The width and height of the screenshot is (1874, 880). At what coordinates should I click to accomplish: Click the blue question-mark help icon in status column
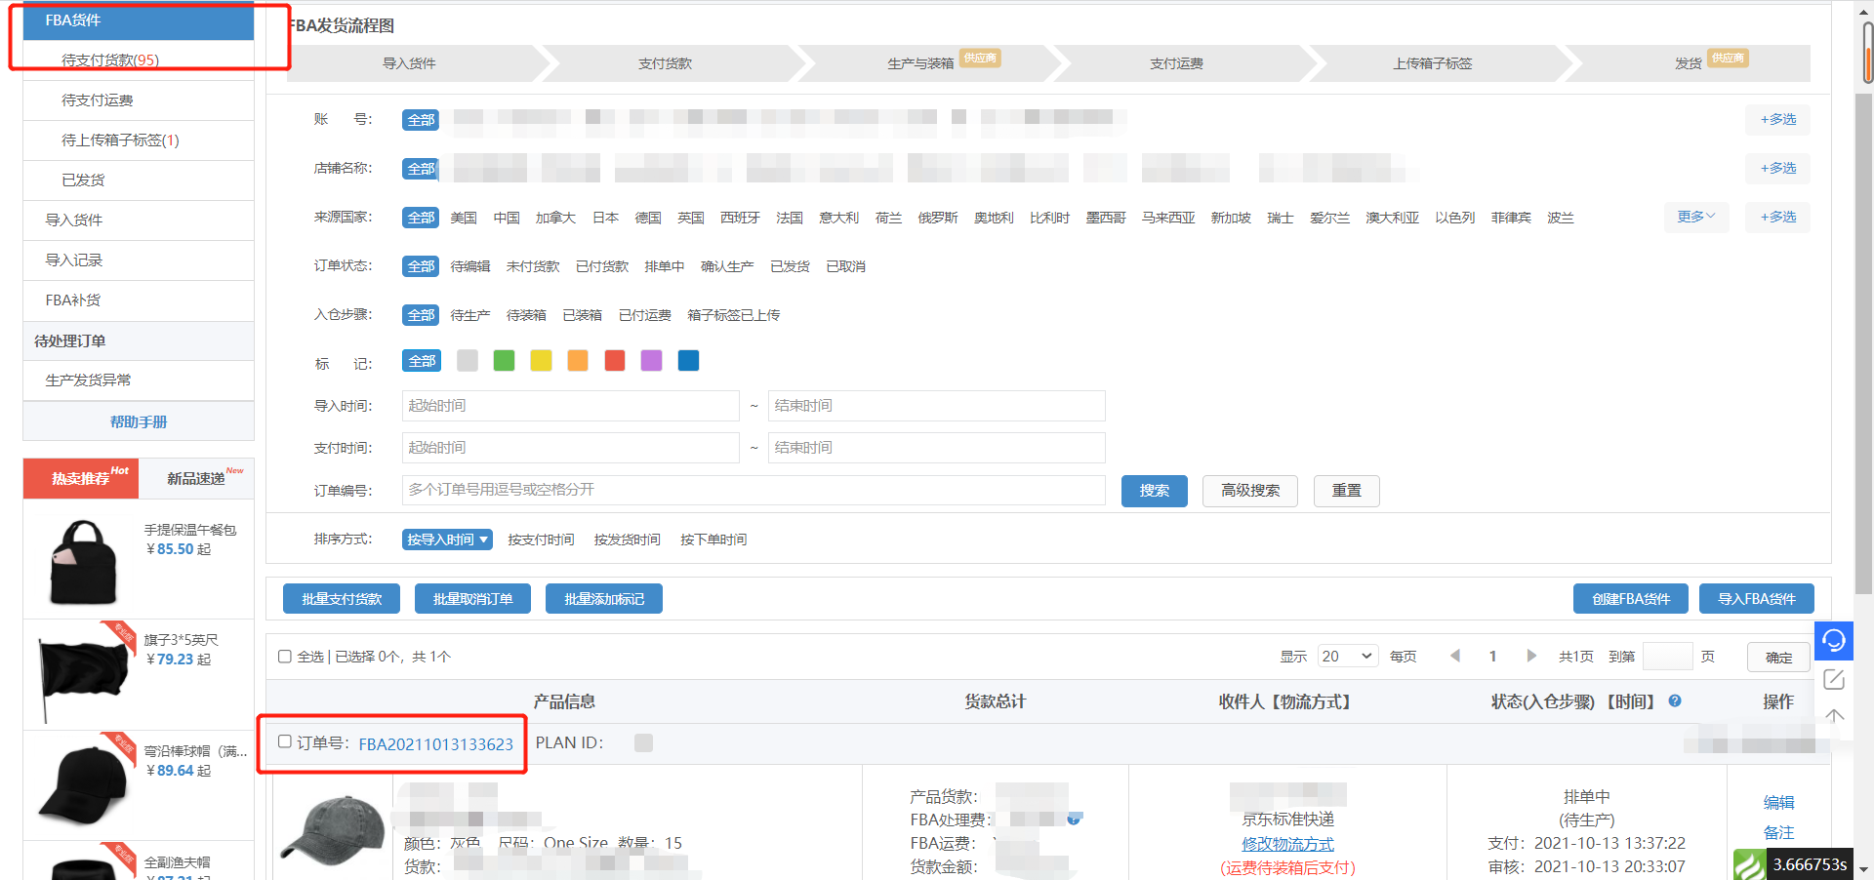coord(1675,700)
